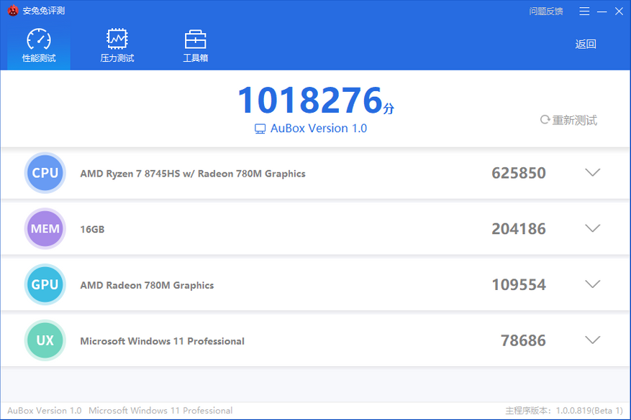Click the monitor icon beside AuBox Version
Viewport: 631px width, 420px height.
[260, 129]
